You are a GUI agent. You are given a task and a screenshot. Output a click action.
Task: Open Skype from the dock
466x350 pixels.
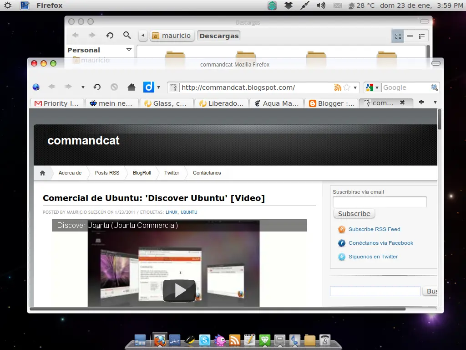click(205, 340)
